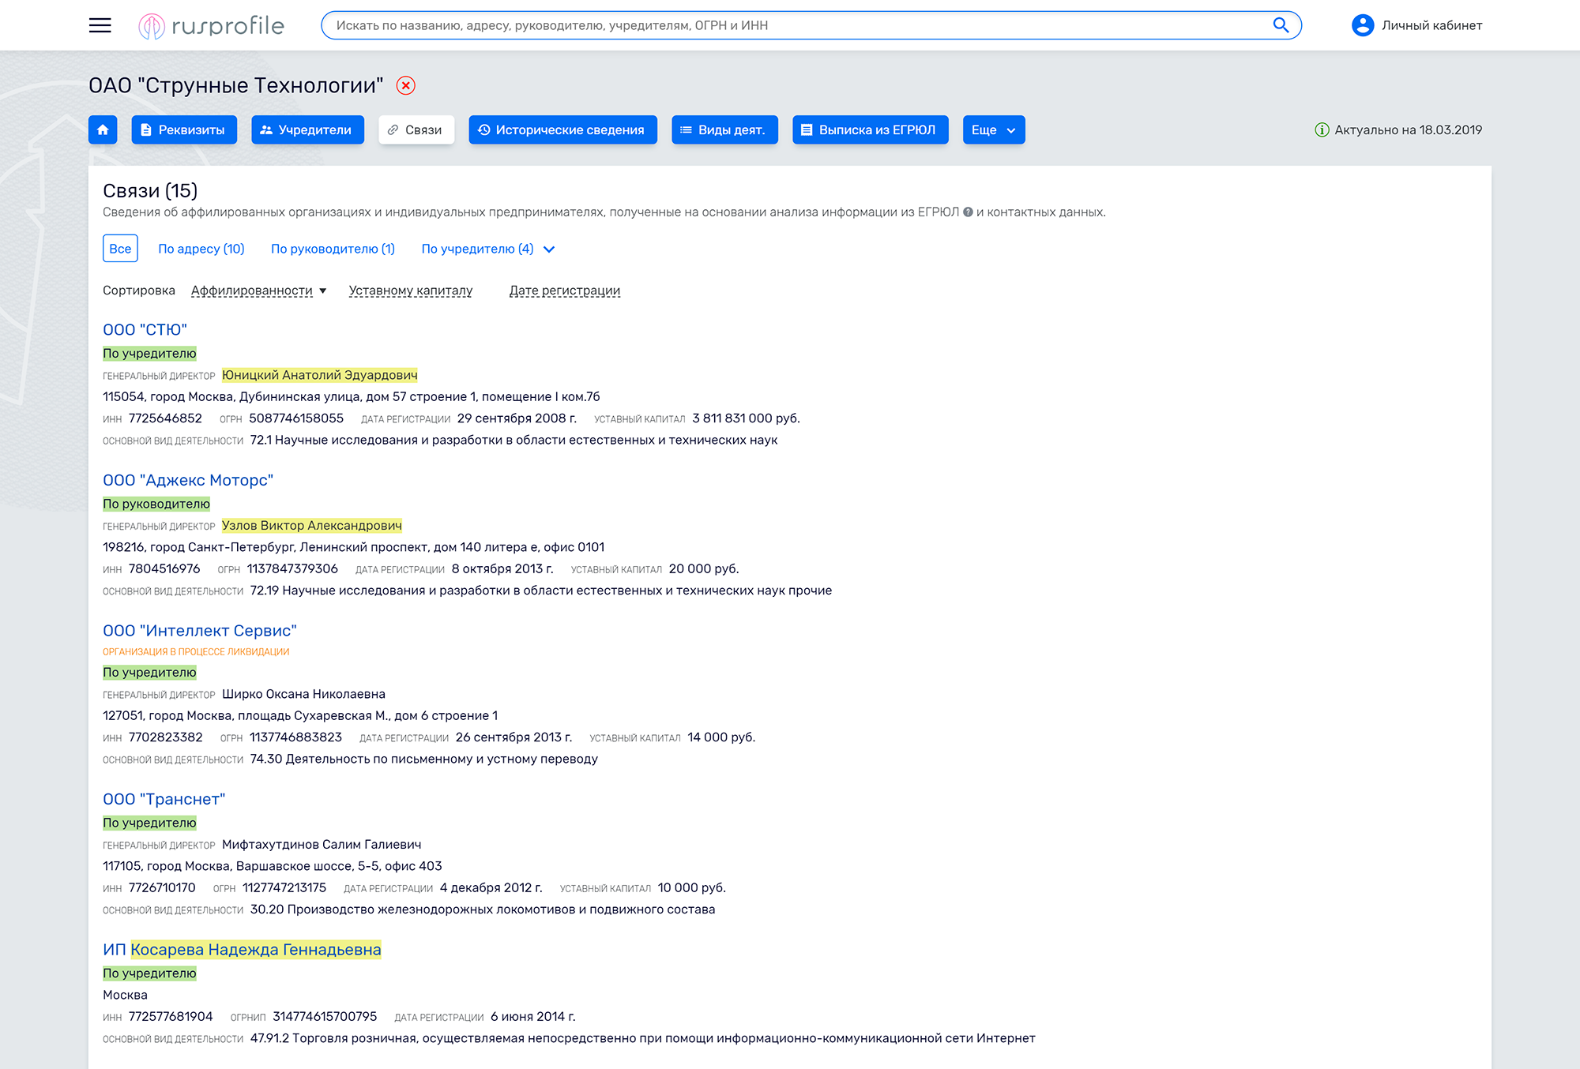Click По руководителю tag under Аджекс Моторс
This screenshot has width=1580, height=1069.
[x=156, y=504]
